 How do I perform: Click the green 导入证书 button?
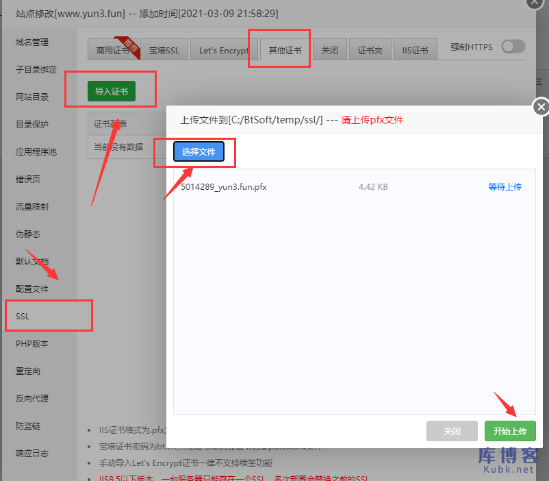[111, 90]
